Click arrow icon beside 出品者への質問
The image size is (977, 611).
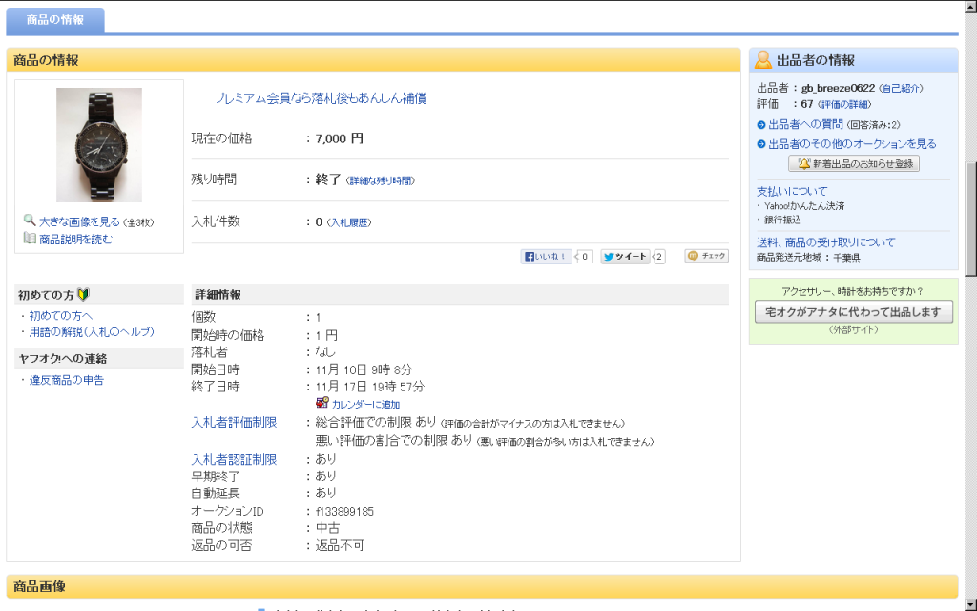[761, 125]
